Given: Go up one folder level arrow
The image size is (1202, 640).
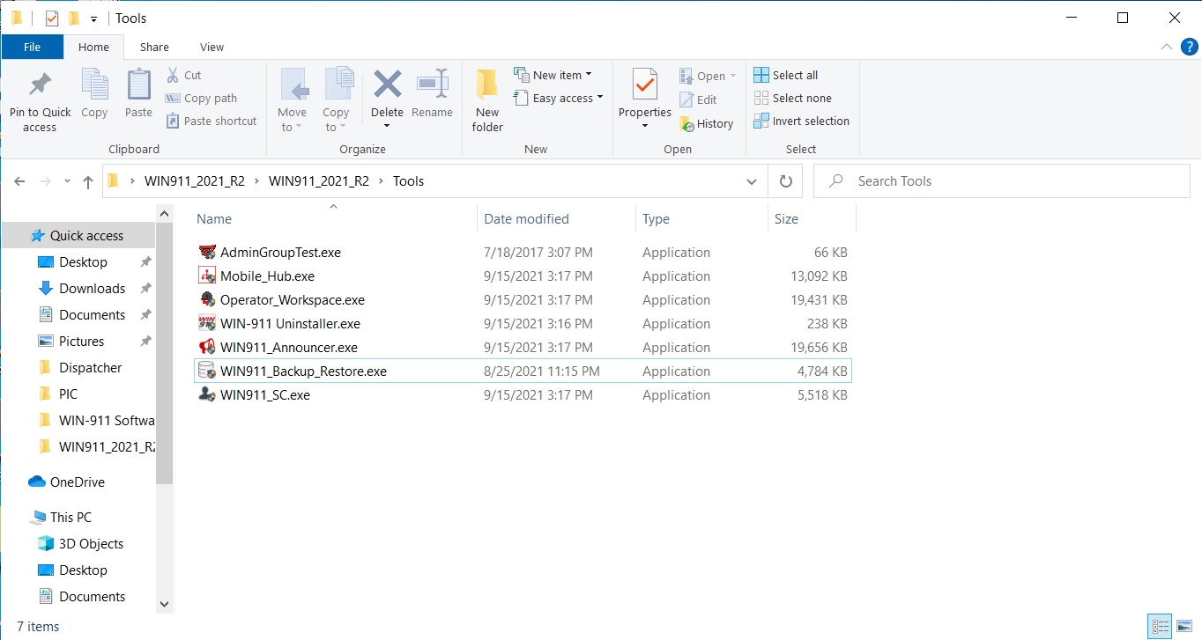Looking at the screenshot, I should tap(88, 181).
